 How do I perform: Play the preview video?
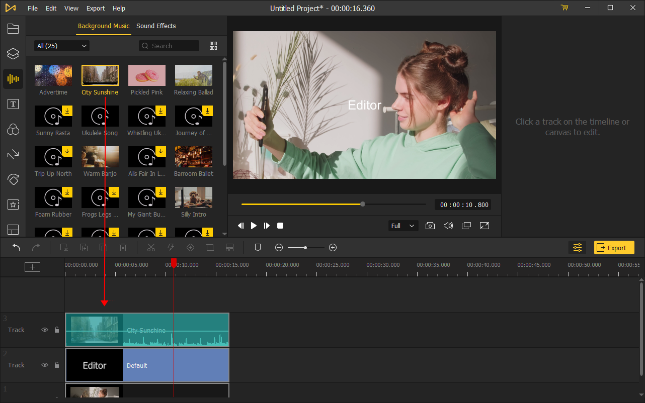click(x=254, y=226)
